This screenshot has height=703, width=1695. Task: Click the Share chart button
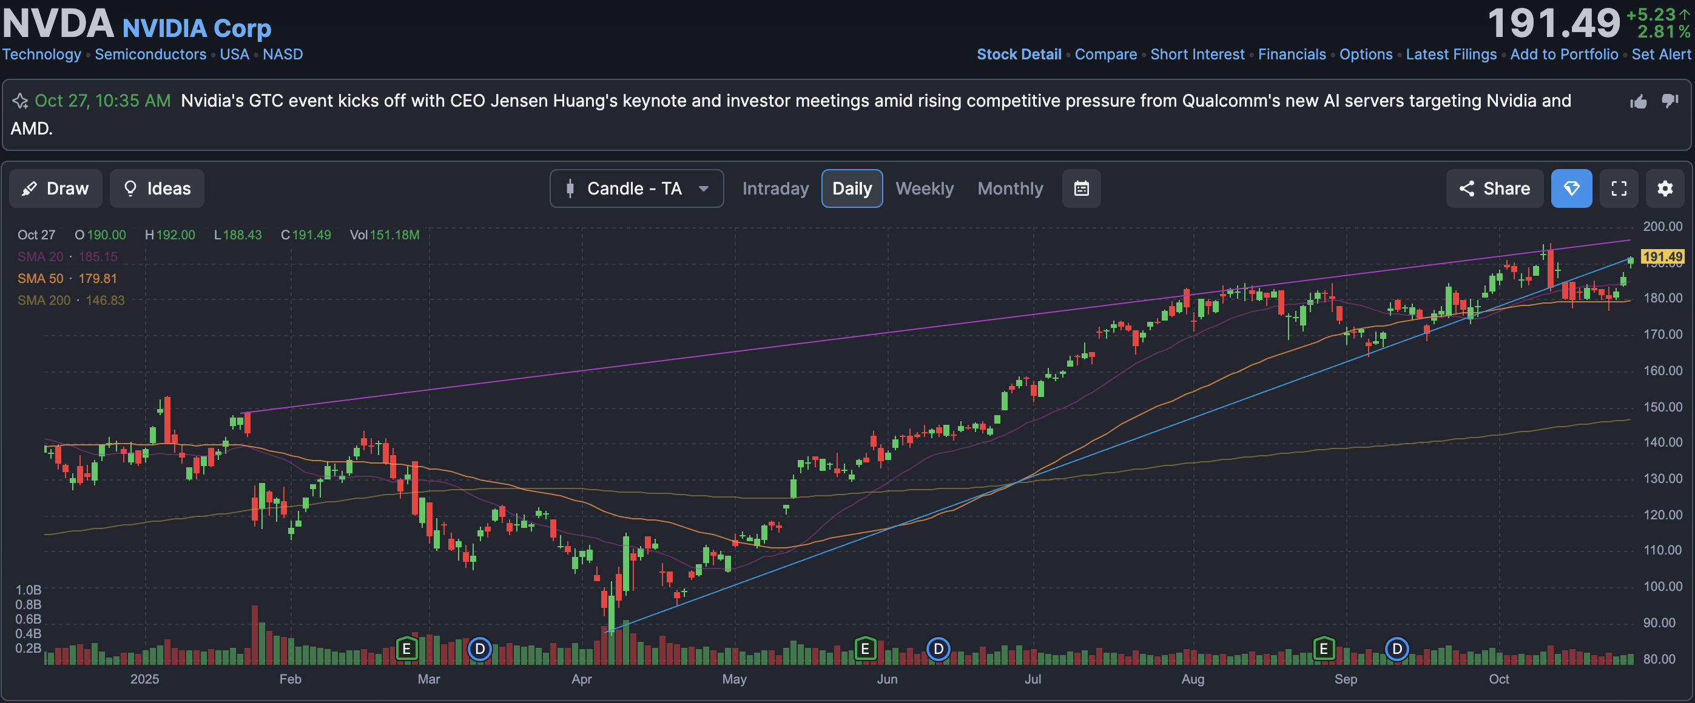[1494, 188]
